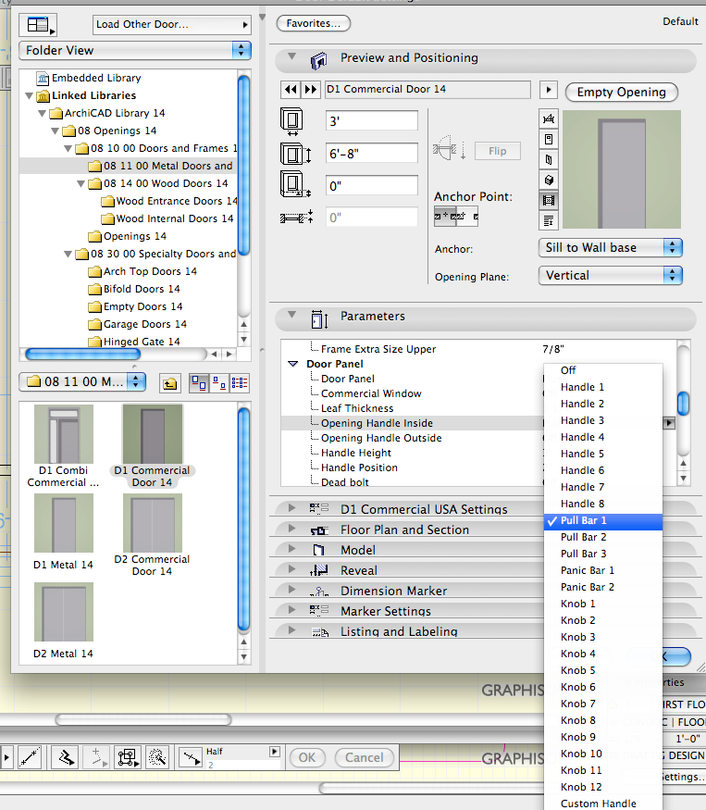Click the door width field showing 3'

(371, 121)
